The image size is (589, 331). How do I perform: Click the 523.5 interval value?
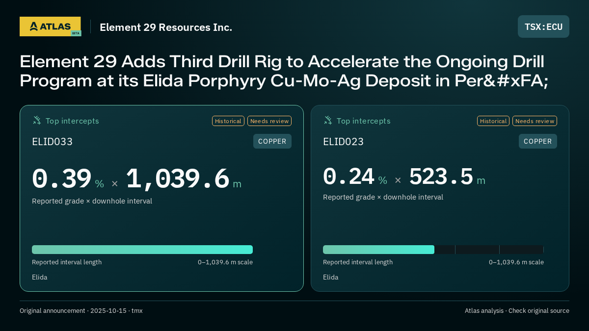[441, 177]
